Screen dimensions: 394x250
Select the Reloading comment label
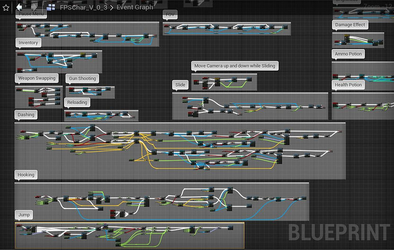coord(77,102)
